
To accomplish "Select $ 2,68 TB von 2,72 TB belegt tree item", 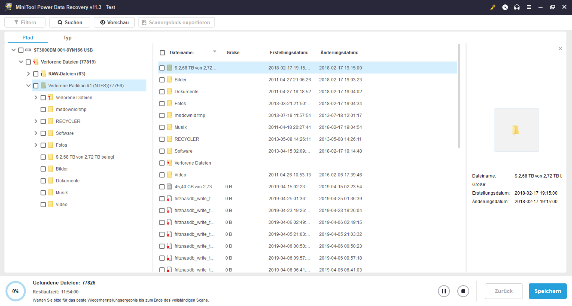I will [x=85, y=157].
